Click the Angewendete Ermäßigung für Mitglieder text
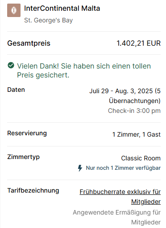Screen dimensions: 166x228 pos(117,217)
